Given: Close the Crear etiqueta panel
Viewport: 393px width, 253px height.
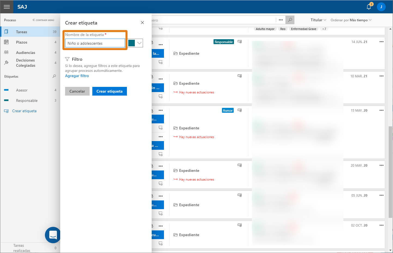Looking at the screenshot, I should 142,23.
